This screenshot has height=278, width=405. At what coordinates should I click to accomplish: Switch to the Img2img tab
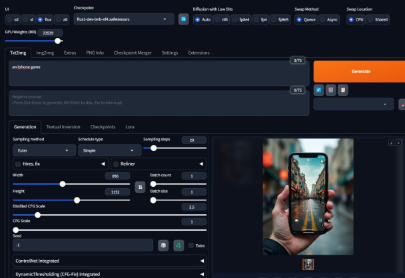click(x=45, y=53)
